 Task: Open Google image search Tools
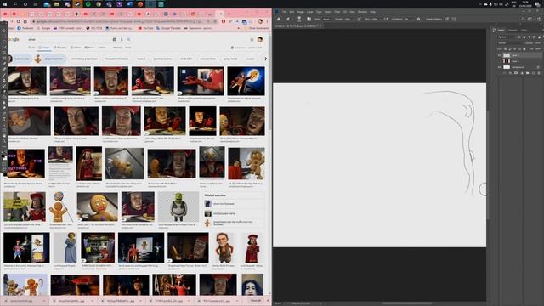click(x=128, y=48)
